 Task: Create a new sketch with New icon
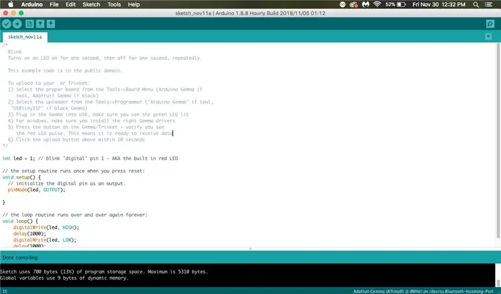(x=29, y=24)
